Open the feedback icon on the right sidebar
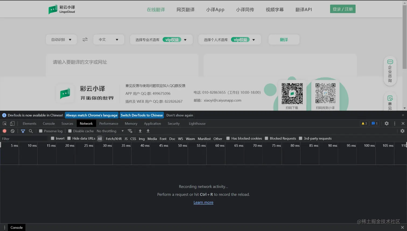This screenshot has width=407, height=231. coord(390,98)
